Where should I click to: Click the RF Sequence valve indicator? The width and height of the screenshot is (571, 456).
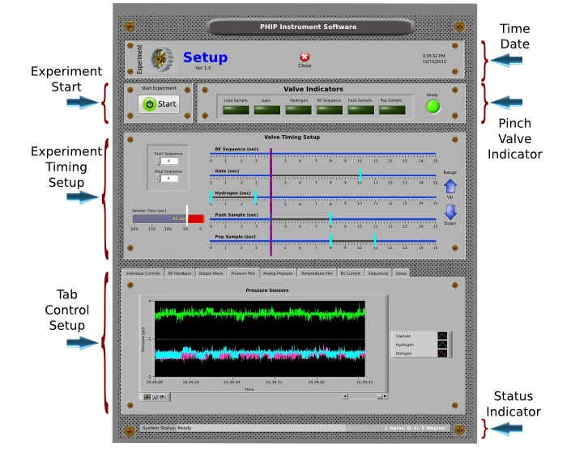(x=330, y=110)
